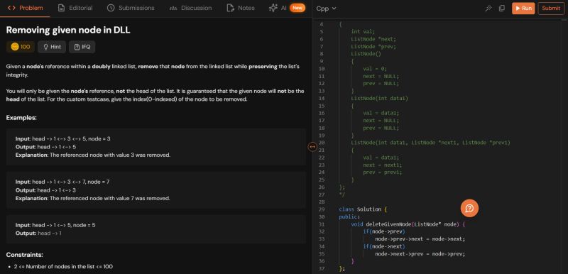Click code line 'void deleteGivenNode(ListNode* node) {'

click(x=408, y=224)
